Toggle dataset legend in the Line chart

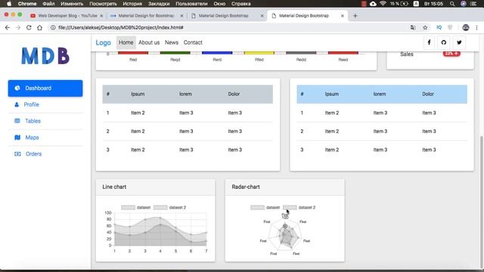pyautogui.click(x=136, y=208)
